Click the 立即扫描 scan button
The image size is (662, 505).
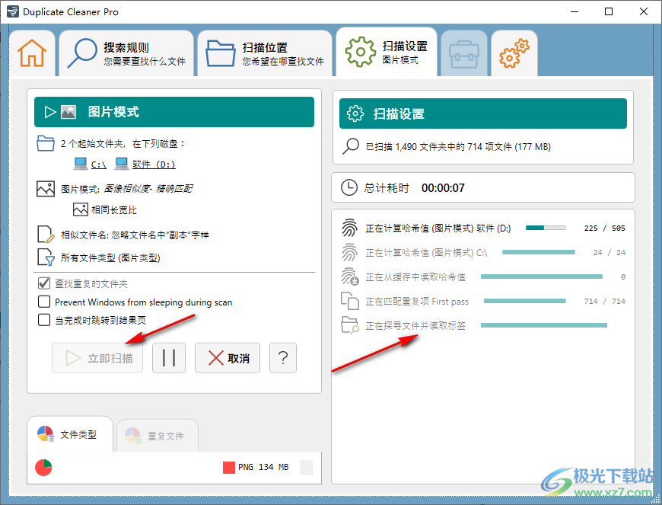point(97,358)
